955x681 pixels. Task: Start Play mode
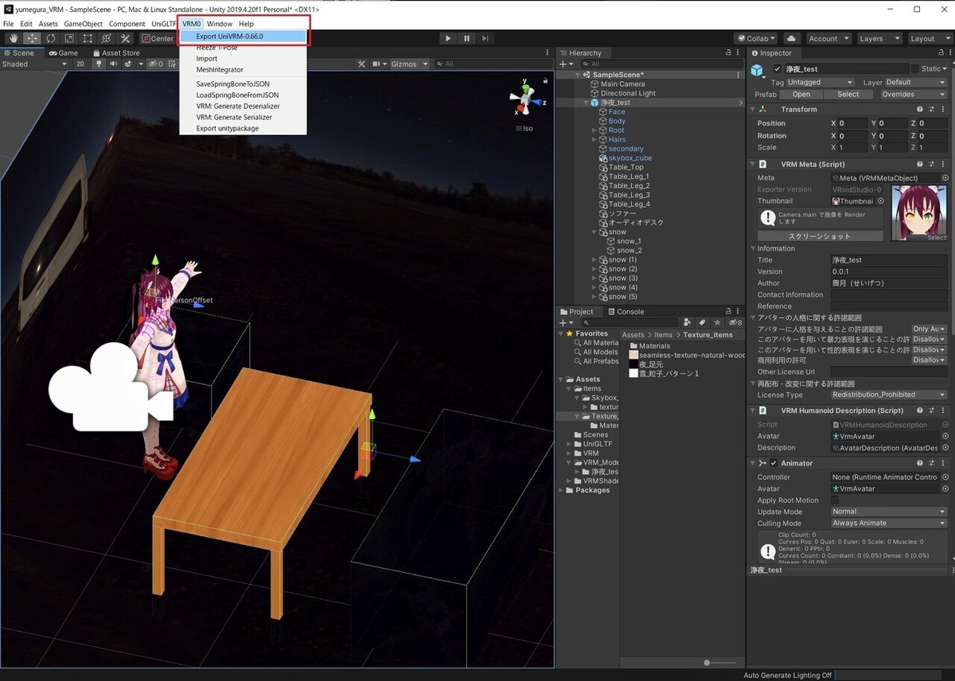448,38
